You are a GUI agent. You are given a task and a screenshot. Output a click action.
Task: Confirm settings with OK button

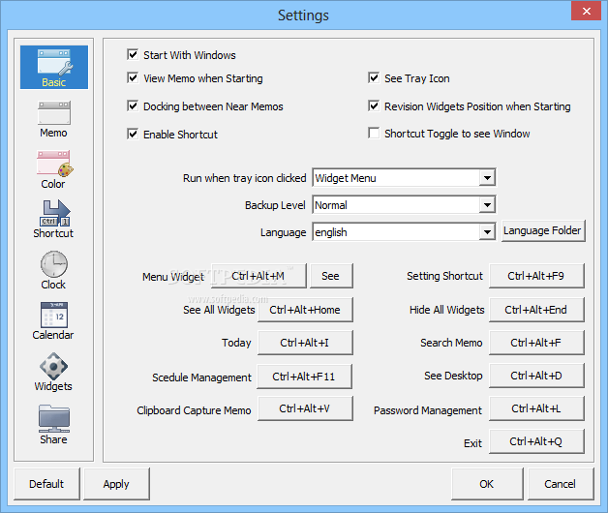487,484
